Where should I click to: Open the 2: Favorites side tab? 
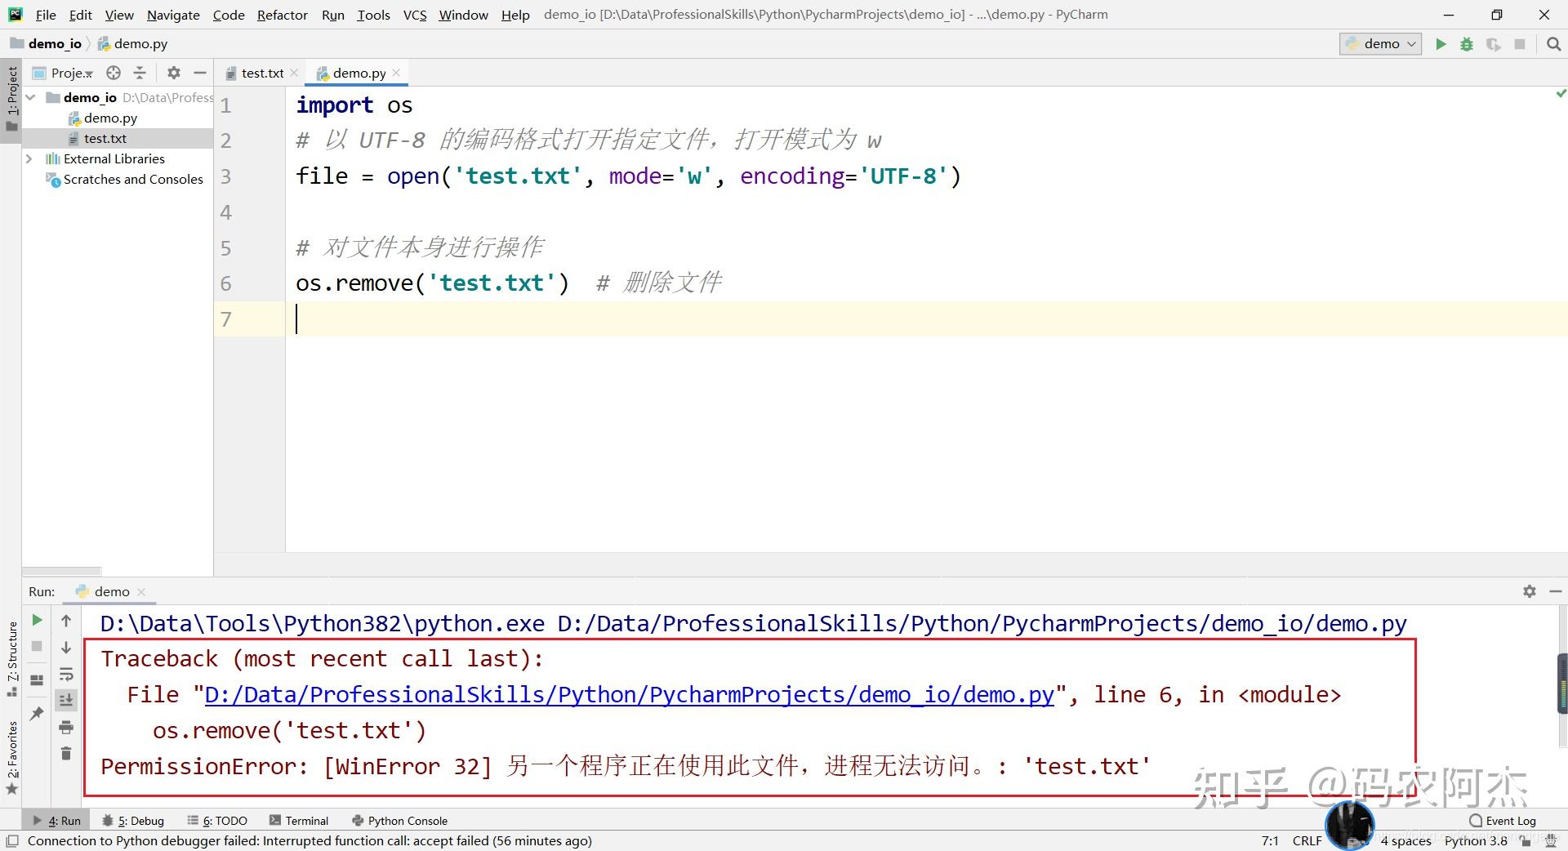(x=11, y=757)
